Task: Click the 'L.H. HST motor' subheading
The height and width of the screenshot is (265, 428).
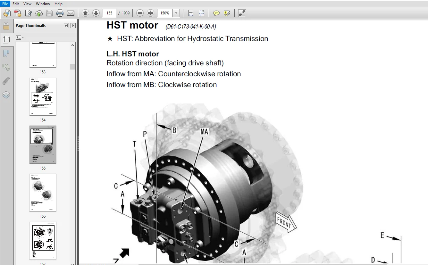Action: 133,54
